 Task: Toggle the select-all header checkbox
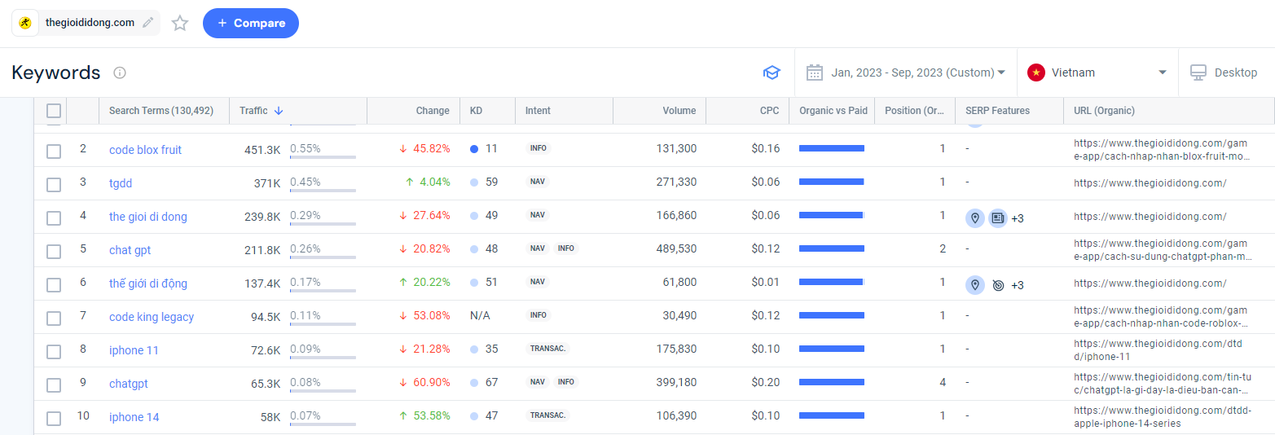(x=54, y=111)
